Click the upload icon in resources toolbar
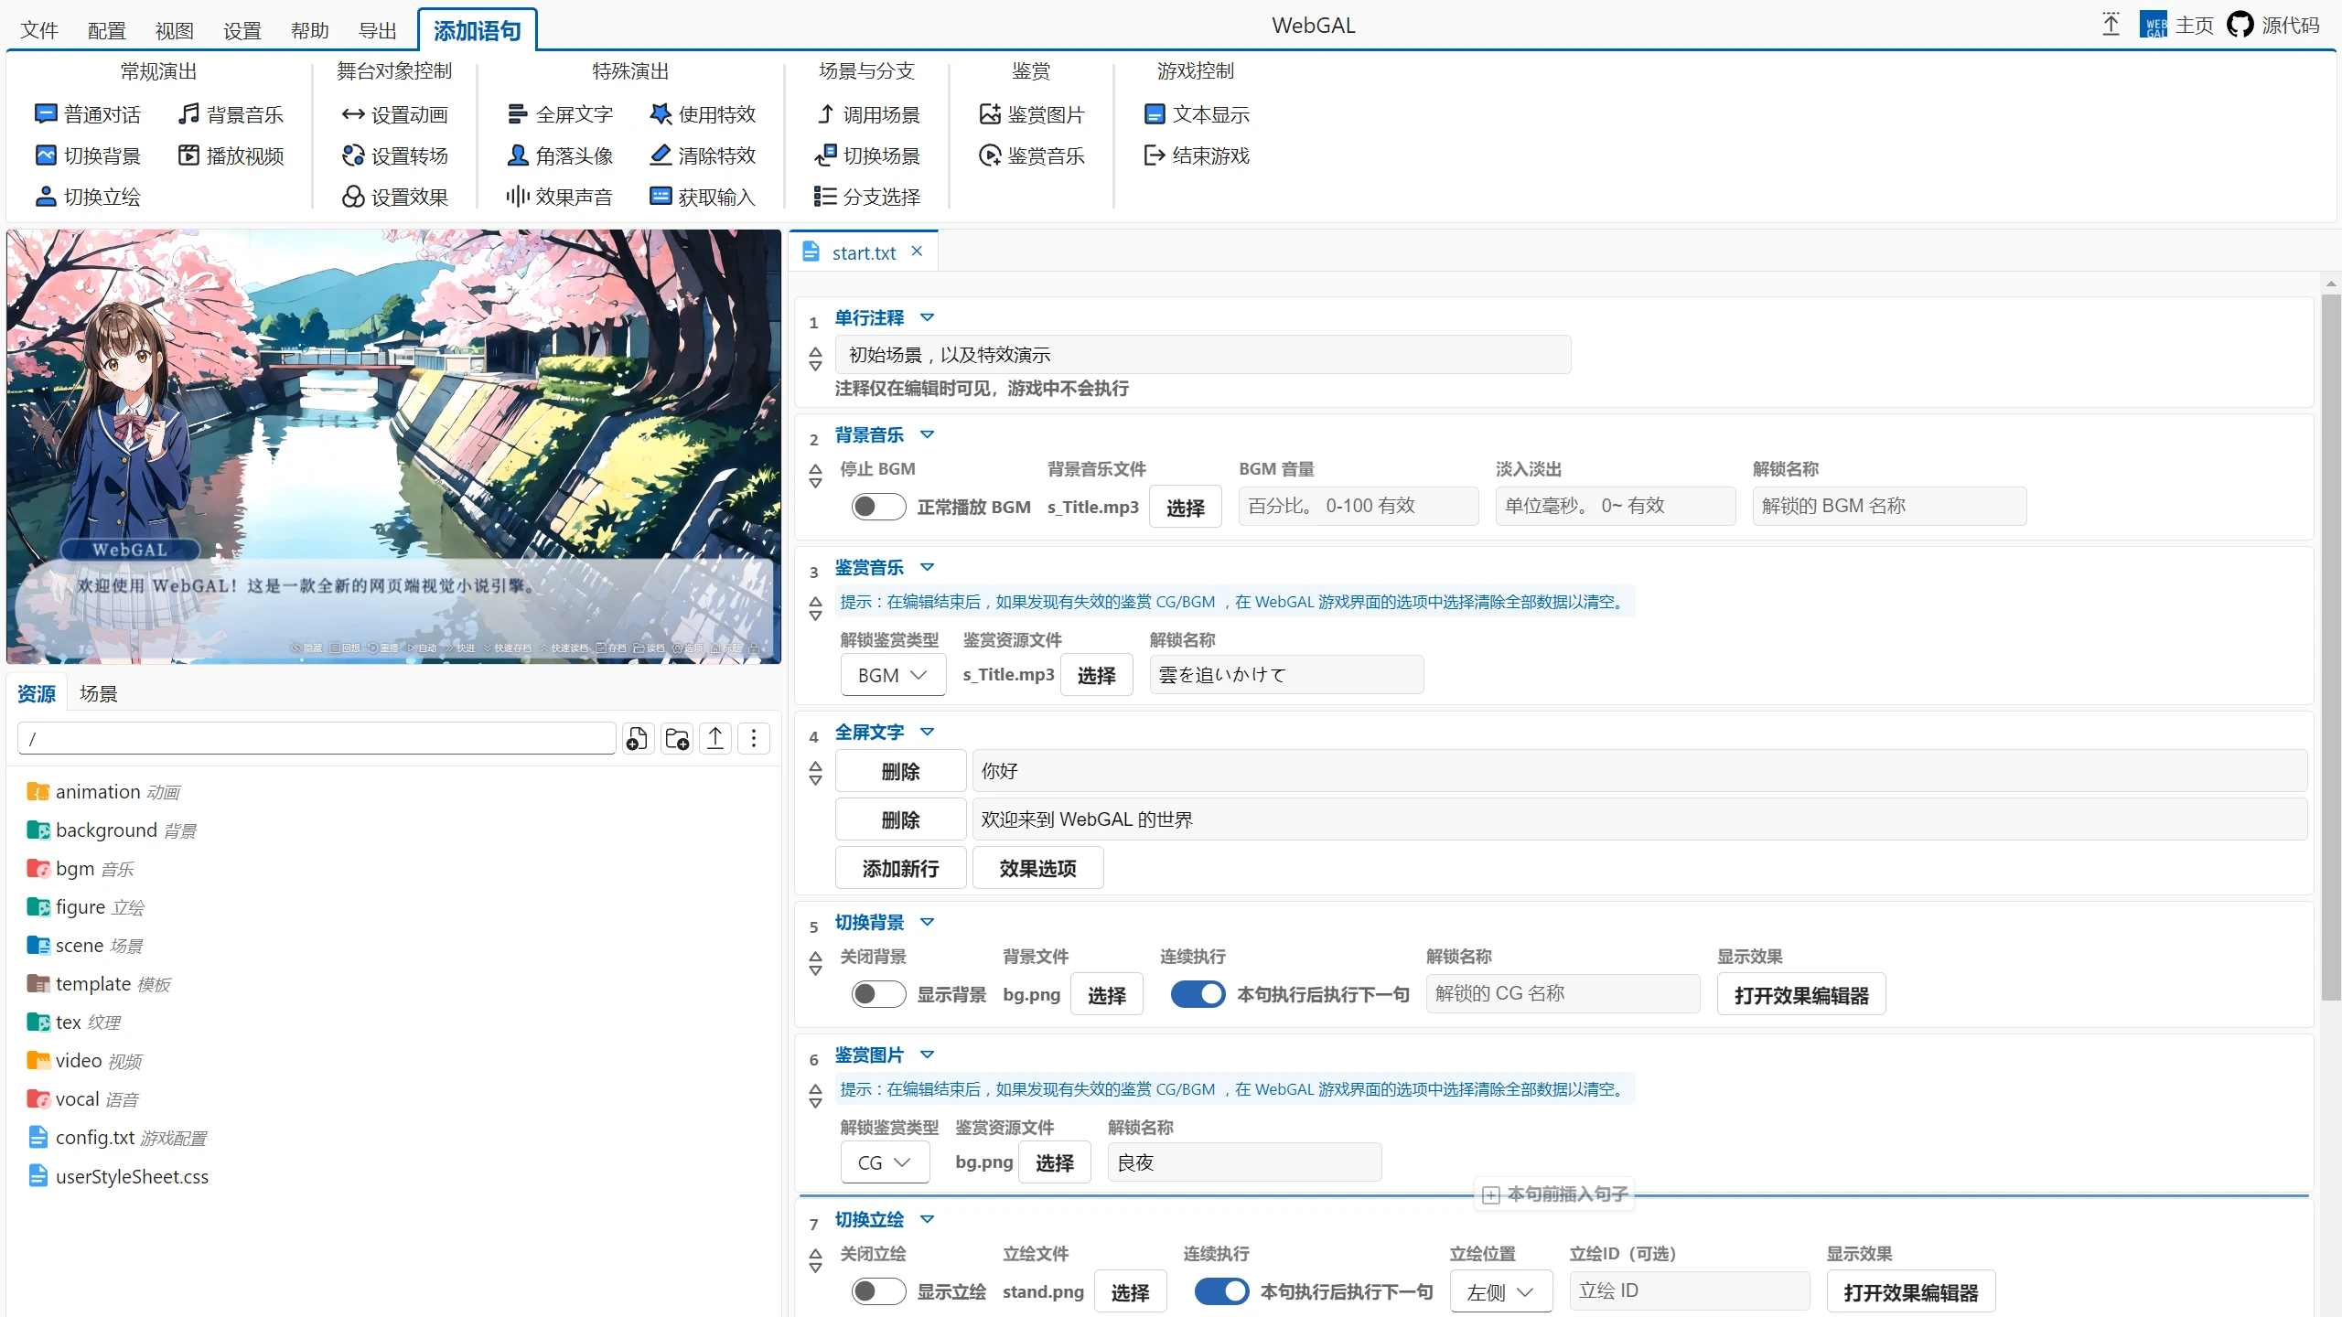 pos(715,738)
